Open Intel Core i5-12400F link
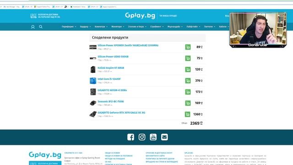This screenshot has width=293, height=165. pyautogui.click(x=109, y=79)
